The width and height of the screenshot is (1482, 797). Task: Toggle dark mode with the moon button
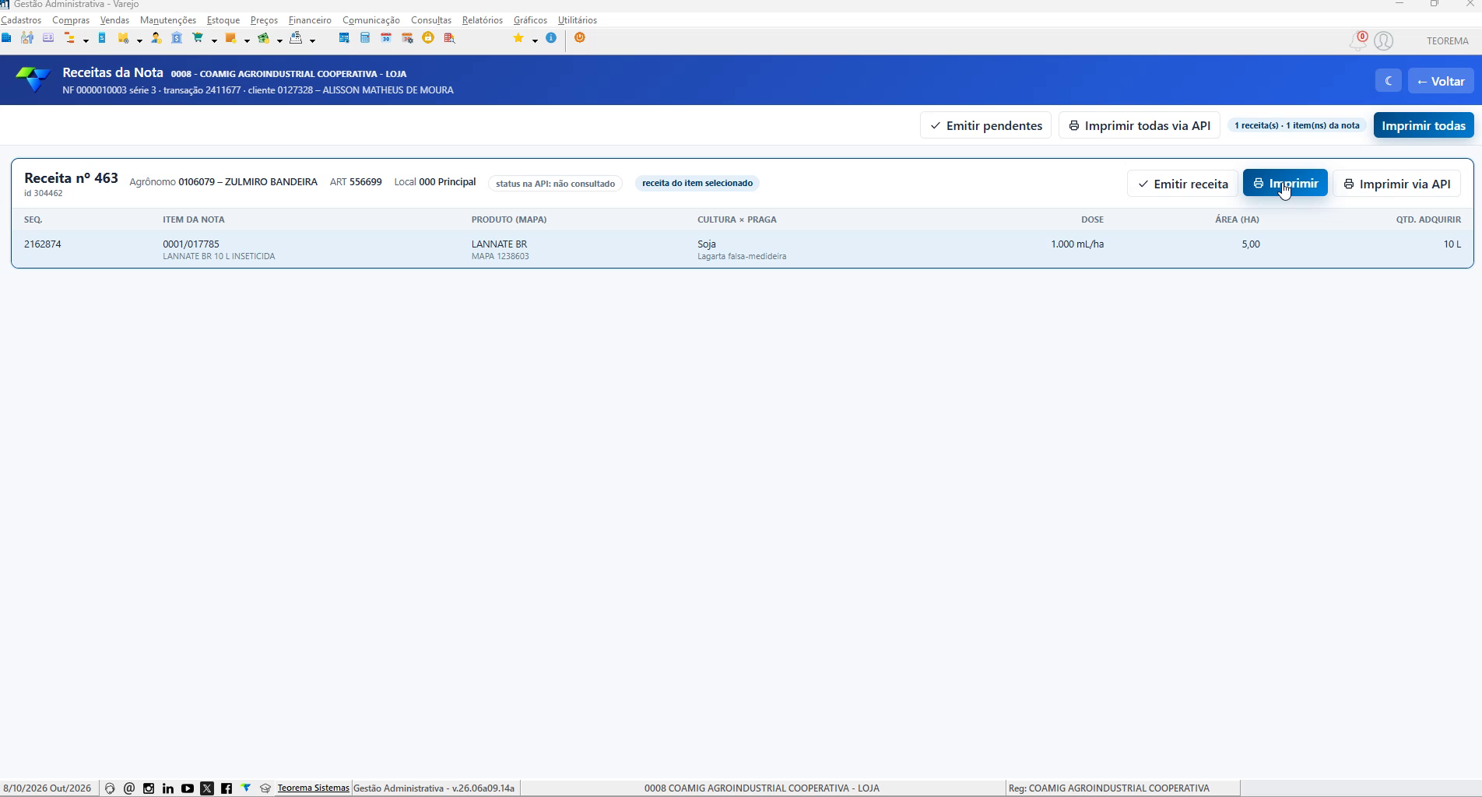(1389, 81)
